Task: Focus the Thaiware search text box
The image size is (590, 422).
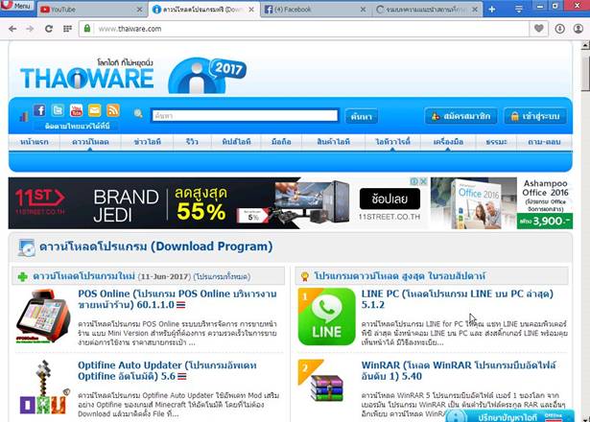Action: click(x=245, y=115)
